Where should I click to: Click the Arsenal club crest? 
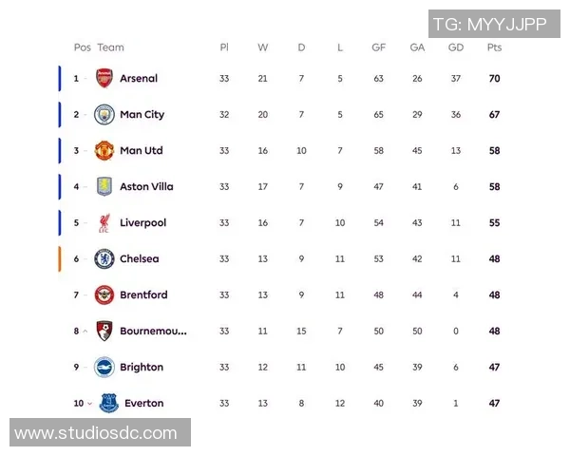tap(104, 78)
